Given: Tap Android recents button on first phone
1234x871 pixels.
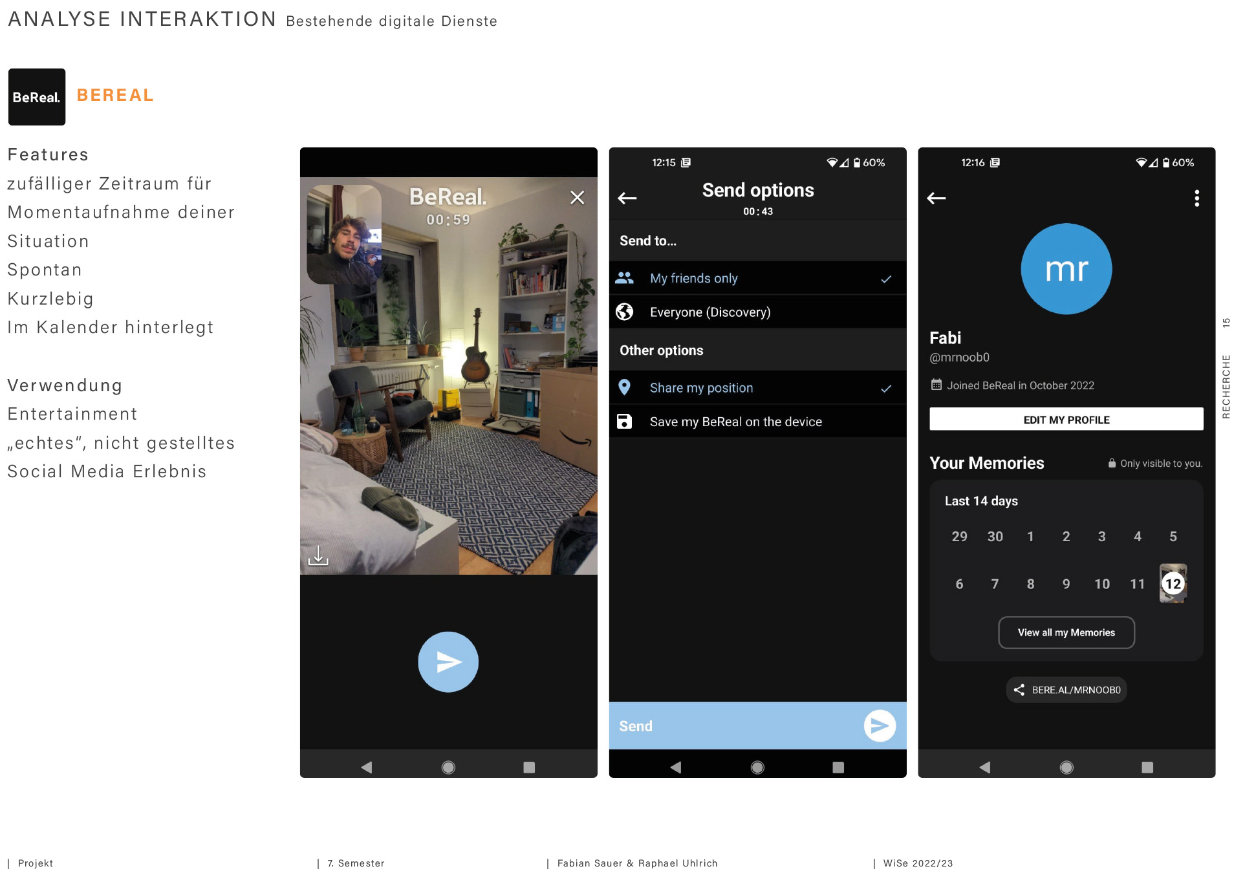Looking at the screenshot, I should pos(529,767).
